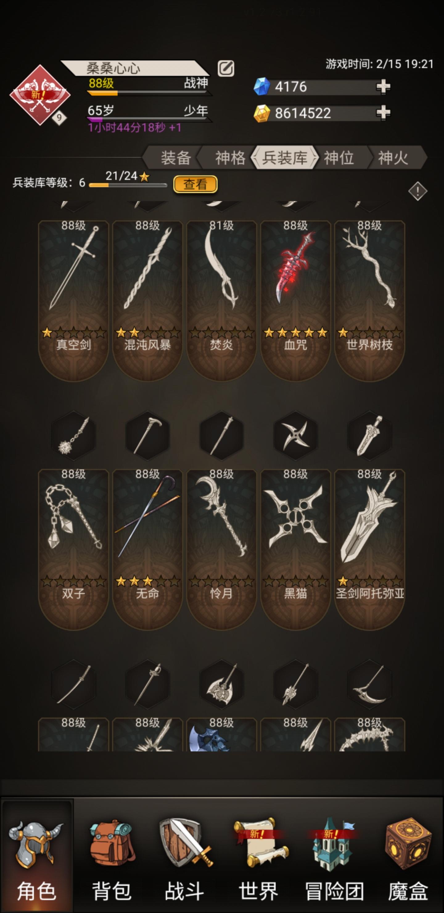444x913 pixels.
Task: Switch to the 神火 tab
Action: click(393, 158)
